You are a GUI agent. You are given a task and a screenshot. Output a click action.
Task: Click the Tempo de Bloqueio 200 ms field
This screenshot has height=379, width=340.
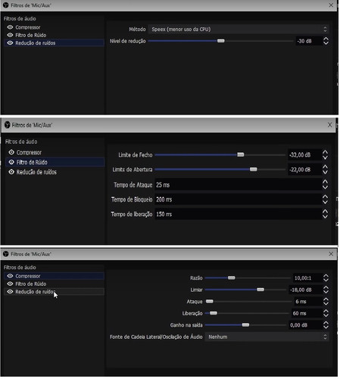coord(238,199)
